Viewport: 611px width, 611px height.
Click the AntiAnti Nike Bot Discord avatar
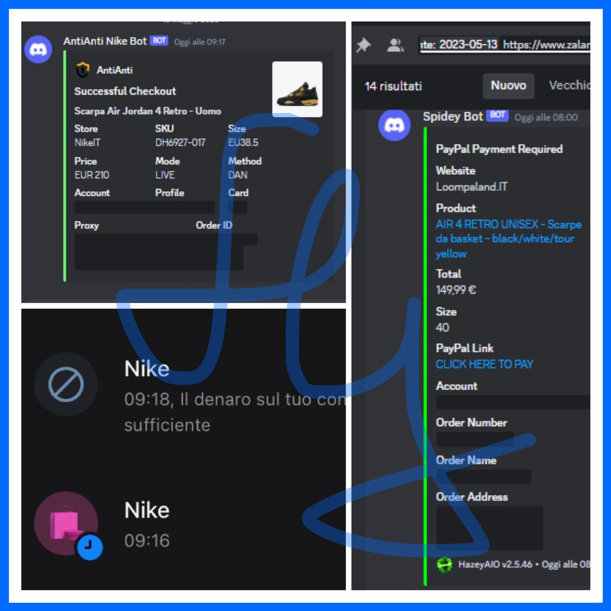38,49
